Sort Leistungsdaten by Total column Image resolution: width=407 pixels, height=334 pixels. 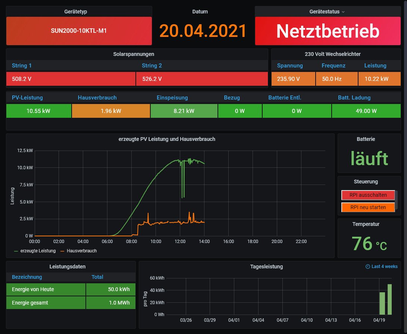tap(97, 277)
